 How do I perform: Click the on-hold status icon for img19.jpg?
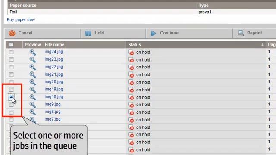pyautogui.click(x=131, y=90)
